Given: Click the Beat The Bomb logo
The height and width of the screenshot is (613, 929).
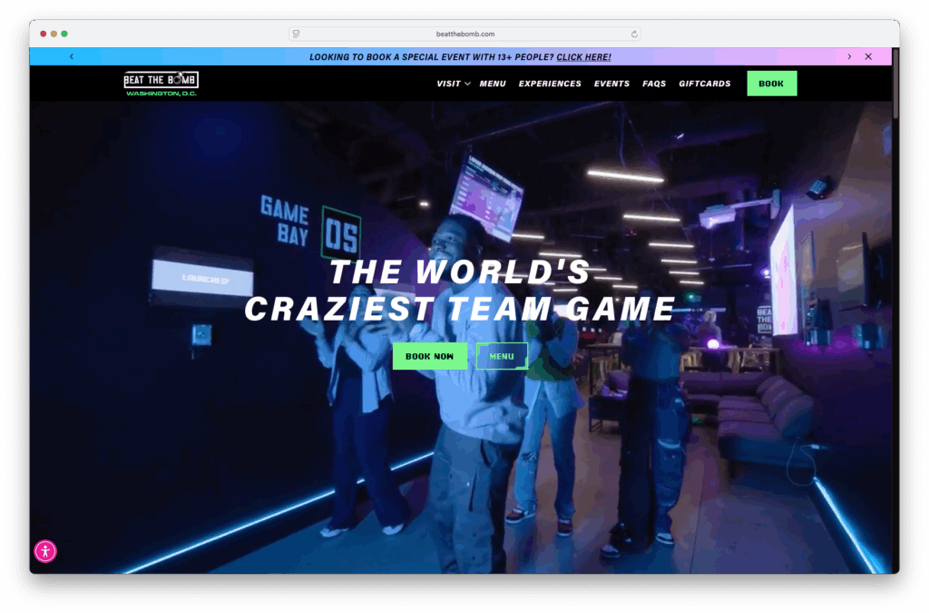Looking at the screenshot, I should coord(161,80).
